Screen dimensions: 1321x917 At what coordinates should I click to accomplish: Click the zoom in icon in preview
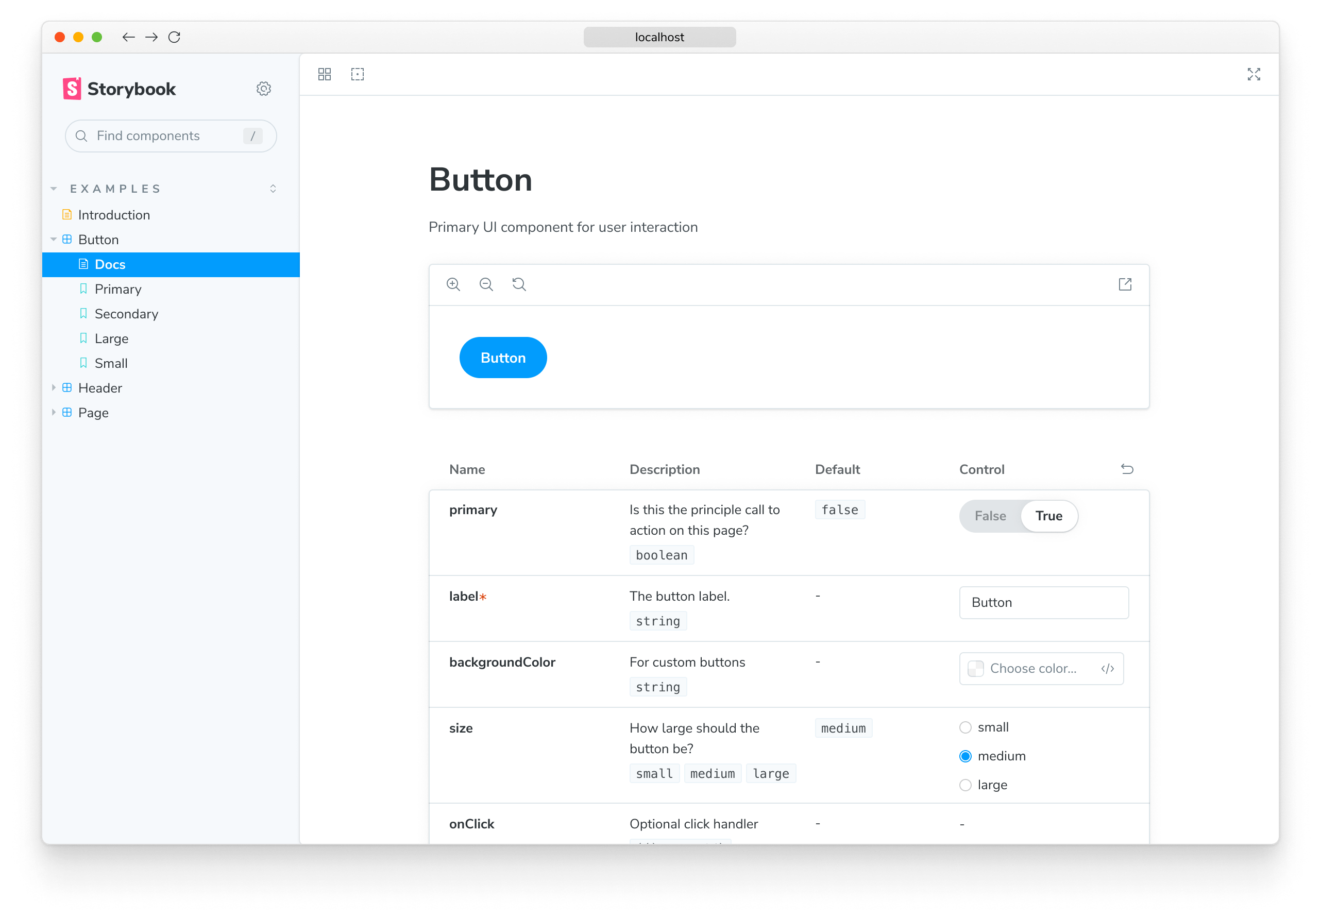click(x=454, y=284)
